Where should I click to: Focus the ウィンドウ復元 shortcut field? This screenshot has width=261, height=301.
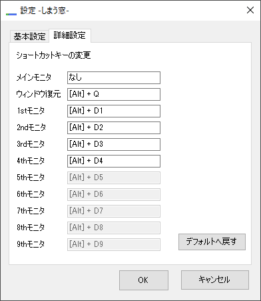pos(114,94)
